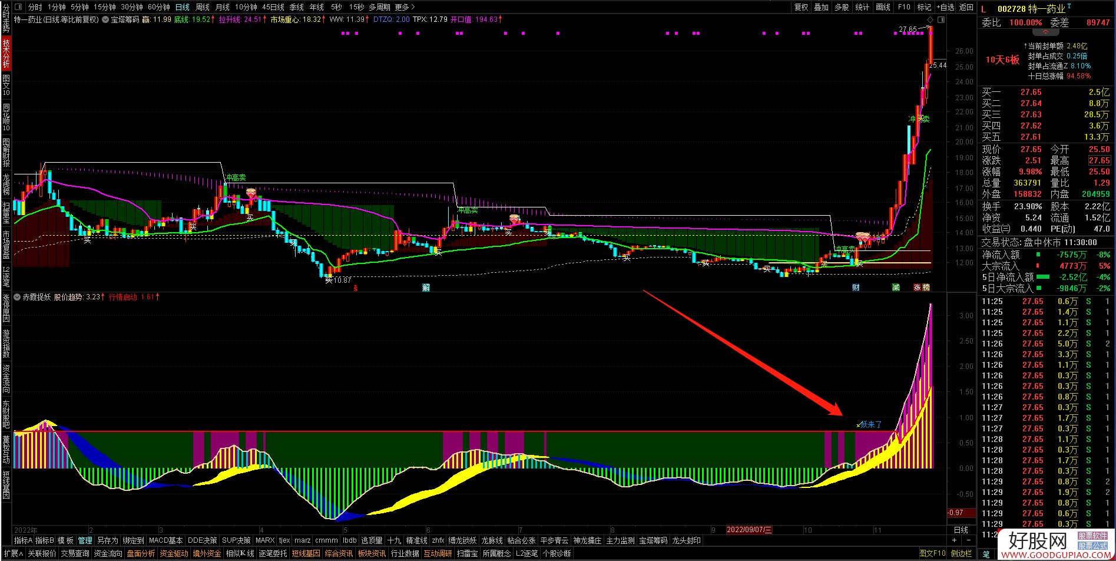Click the red $ event marker under the chart

[355, 288]
